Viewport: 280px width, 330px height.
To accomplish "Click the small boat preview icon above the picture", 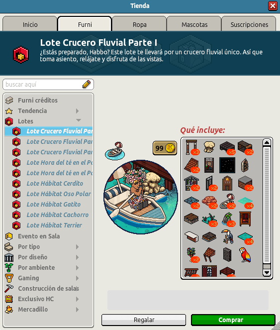I will [x=115, y=151].
